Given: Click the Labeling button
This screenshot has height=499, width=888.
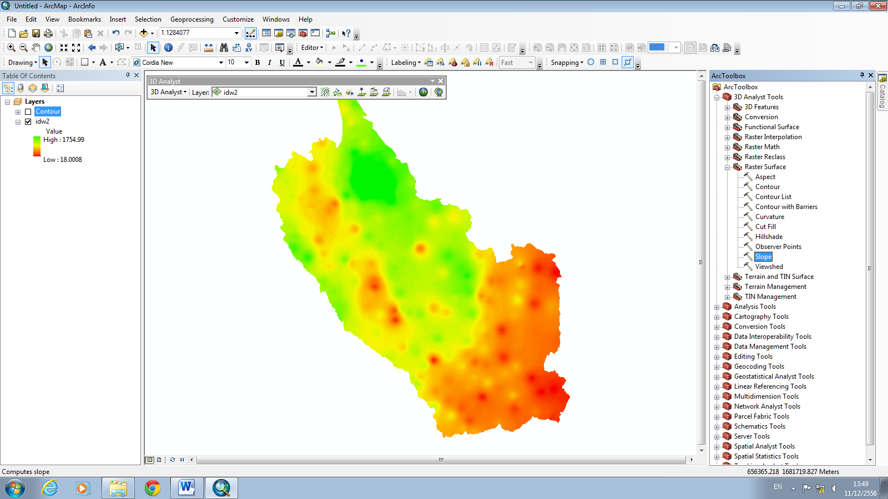Looking at the screenshot, I should (404, 62).
